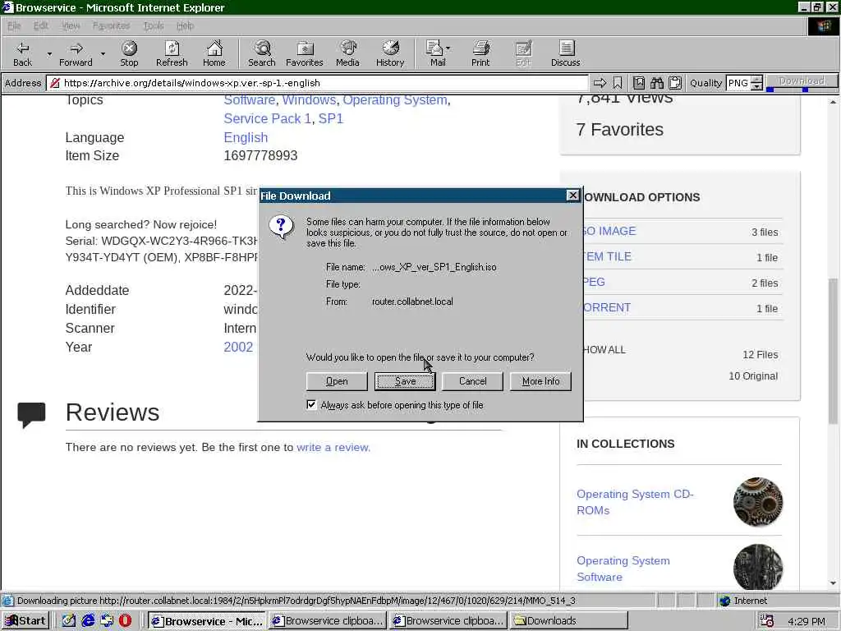
Task: Launch Internet Explorer from quick launch
Action: (x=88, y=621)
